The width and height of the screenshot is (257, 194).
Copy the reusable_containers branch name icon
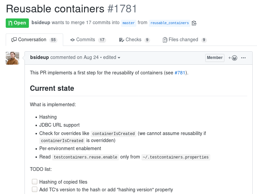pyautogui.click(x=194, y=23)
